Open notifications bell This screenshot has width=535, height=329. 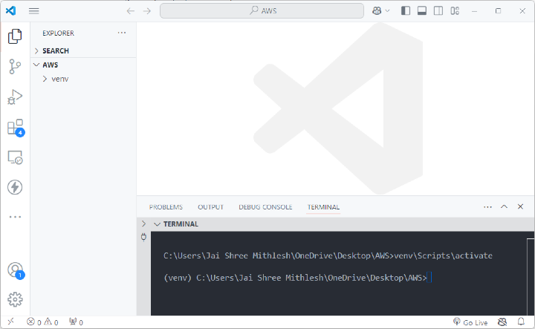click(x=521, y=322)
